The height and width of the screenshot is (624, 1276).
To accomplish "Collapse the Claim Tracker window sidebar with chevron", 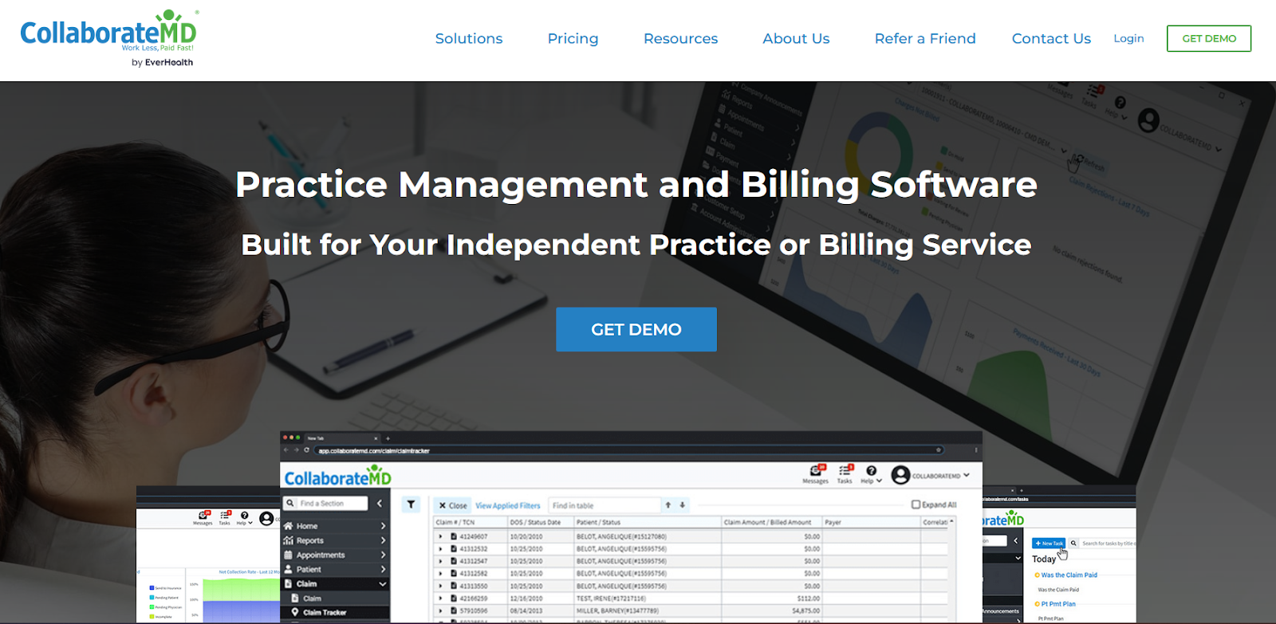I will click(x=380, y=504).
